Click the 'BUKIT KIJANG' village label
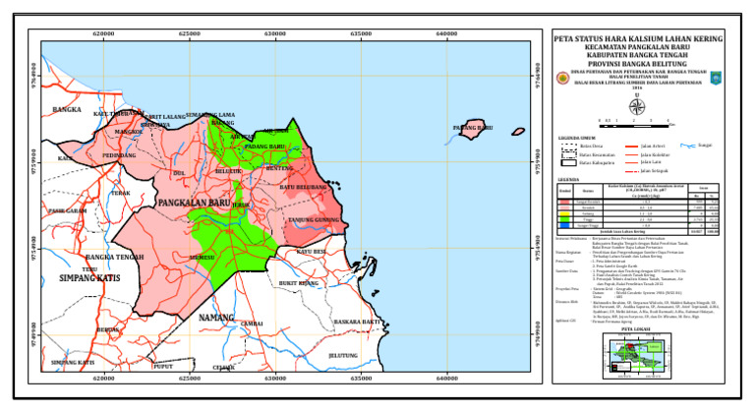Image resolution: width=755 pixels, height=412 pixels. (299, 283)
